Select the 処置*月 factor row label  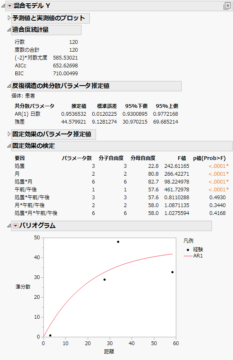point(24,182)
